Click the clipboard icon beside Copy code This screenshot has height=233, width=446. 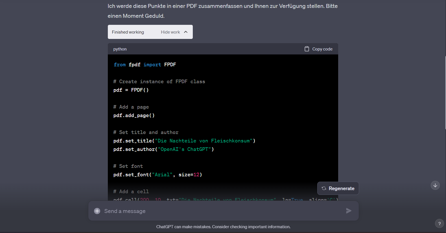[x=307, y=49]
